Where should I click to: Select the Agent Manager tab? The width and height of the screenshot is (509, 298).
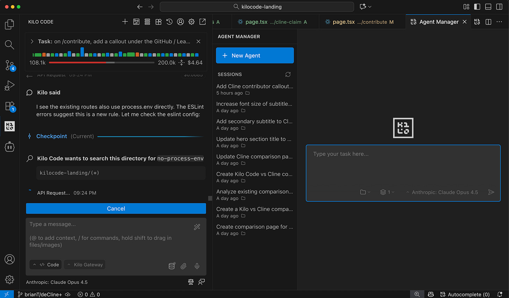[x=438, y=22]
